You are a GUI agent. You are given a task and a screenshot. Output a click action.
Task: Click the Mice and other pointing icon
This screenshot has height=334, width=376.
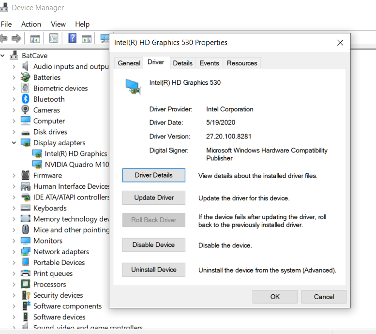point(26,229)
